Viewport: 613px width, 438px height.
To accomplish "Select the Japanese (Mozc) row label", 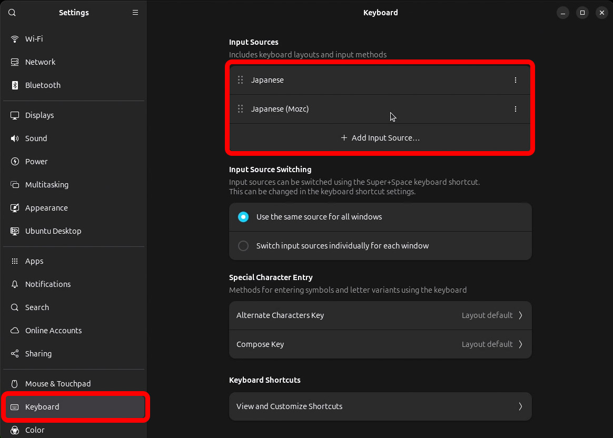I will point(280,108).
